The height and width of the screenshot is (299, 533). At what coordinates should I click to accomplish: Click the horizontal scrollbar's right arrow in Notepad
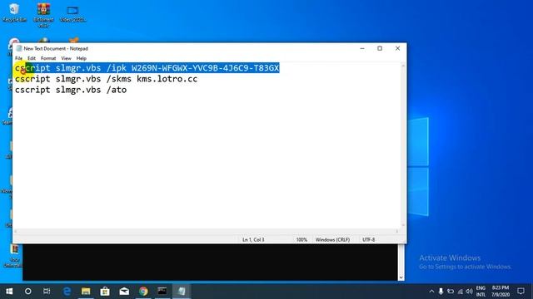(397, 232)
